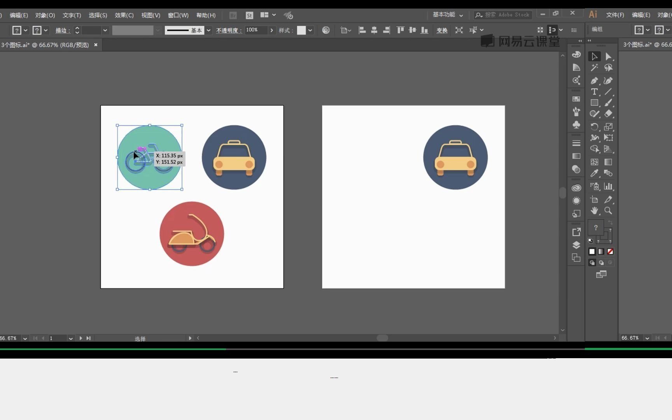
Task: Set stroke color to None
Action: click(610, 252)
